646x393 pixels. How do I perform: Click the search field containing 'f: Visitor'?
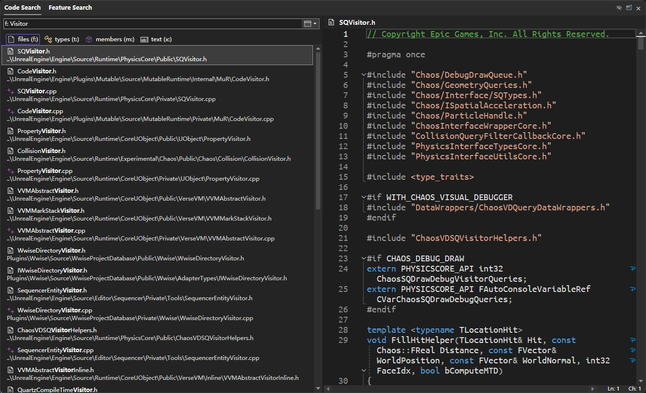[x=151, y=23]
